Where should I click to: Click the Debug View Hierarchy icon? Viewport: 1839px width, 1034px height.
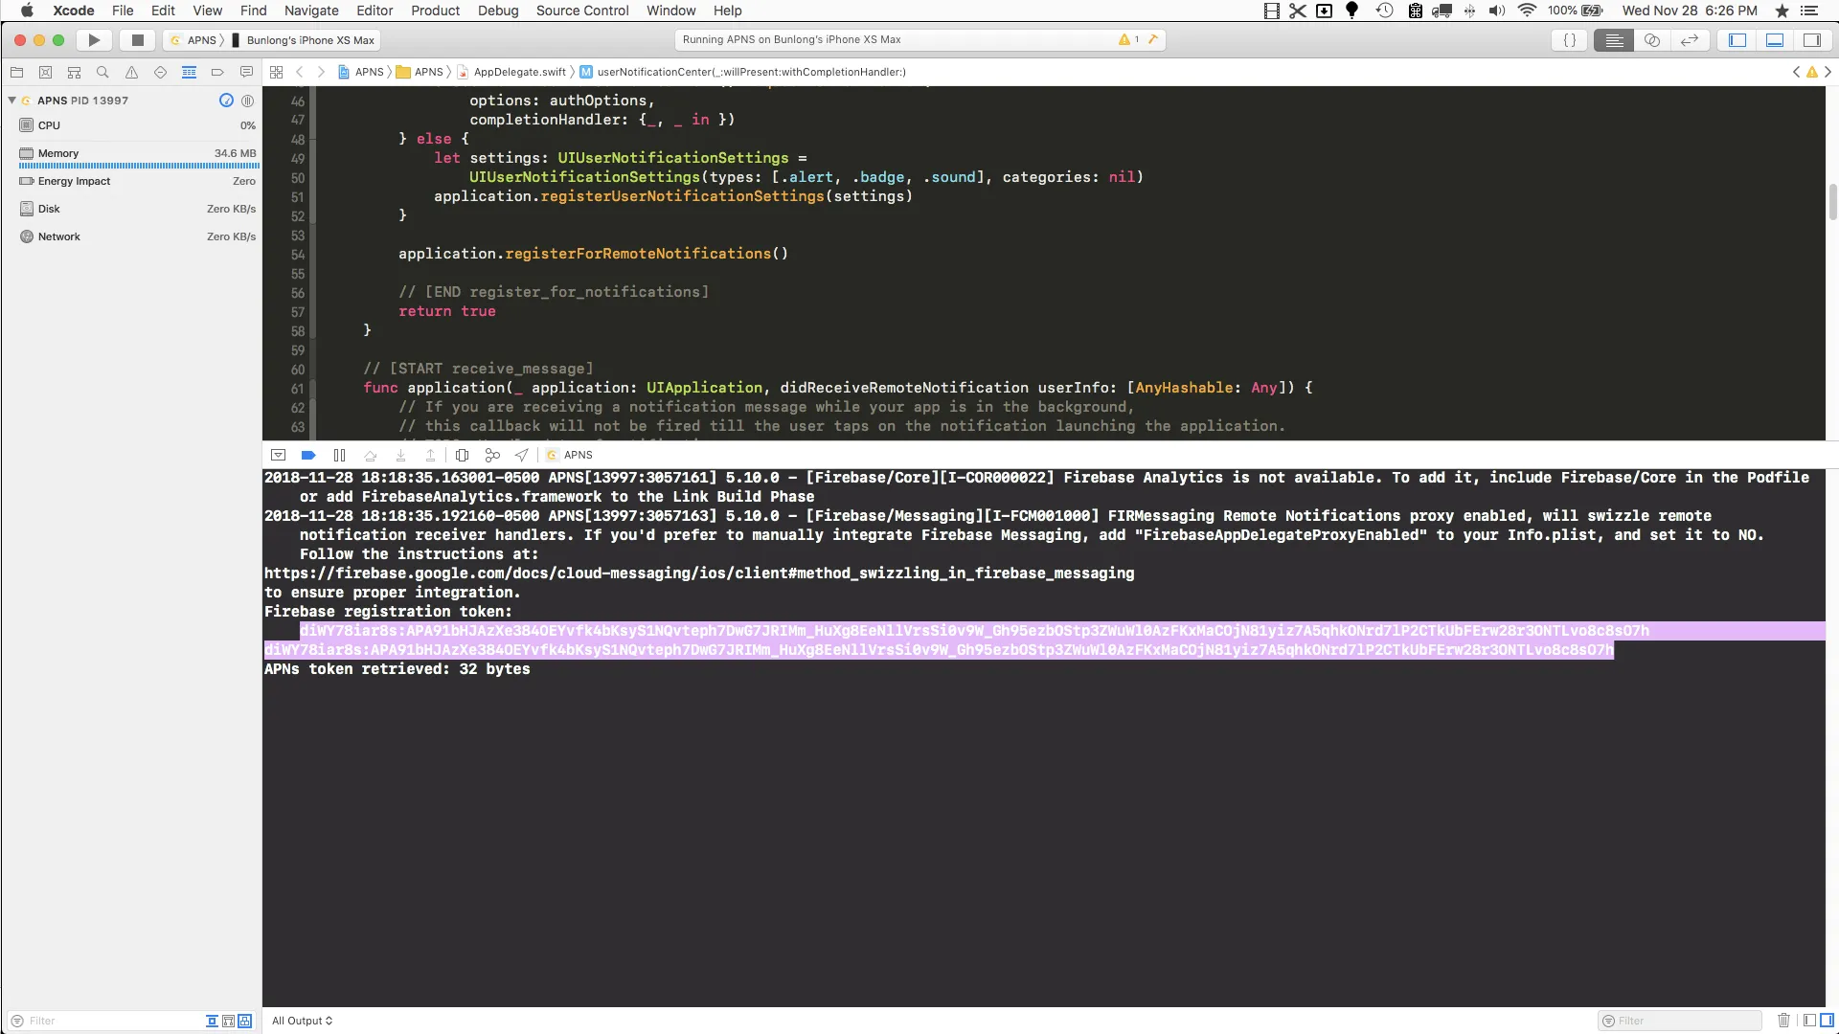pyautogui.click(x=462, y=455)
